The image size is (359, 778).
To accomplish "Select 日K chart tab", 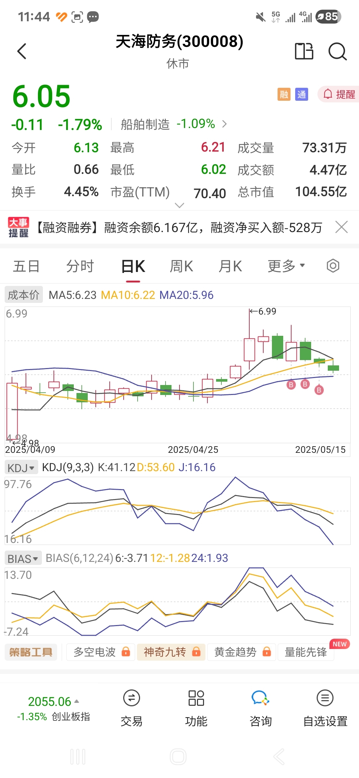I will pyautogui.click(x=133, y=266).
